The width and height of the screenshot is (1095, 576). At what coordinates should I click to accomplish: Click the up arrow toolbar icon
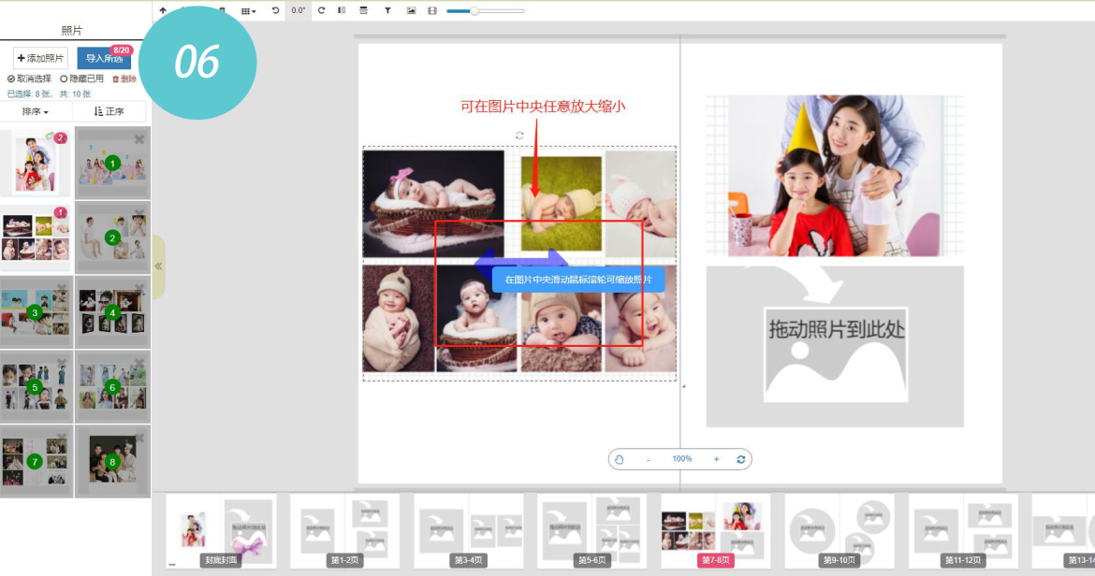tap(163, 10)
